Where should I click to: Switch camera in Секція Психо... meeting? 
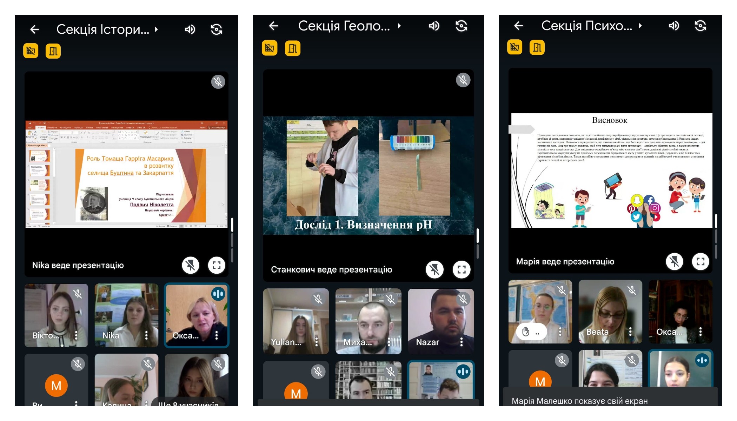700,26
